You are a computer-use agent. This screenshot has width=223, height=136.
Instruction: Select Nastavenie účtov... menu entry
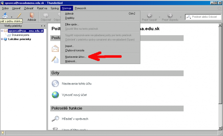(100, 57)
